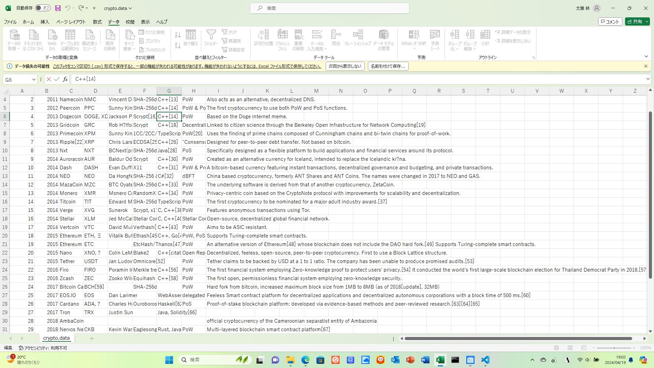Switch to page layout view icon

(570, 348)
